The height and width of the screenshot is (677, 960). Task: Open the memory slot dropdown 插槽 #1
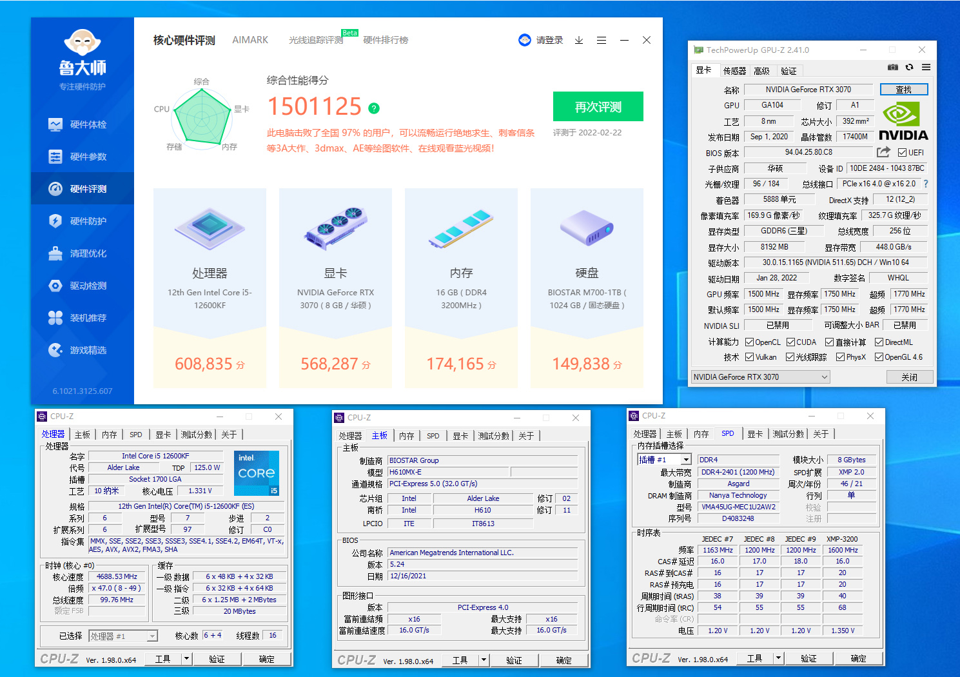[664, 460]
